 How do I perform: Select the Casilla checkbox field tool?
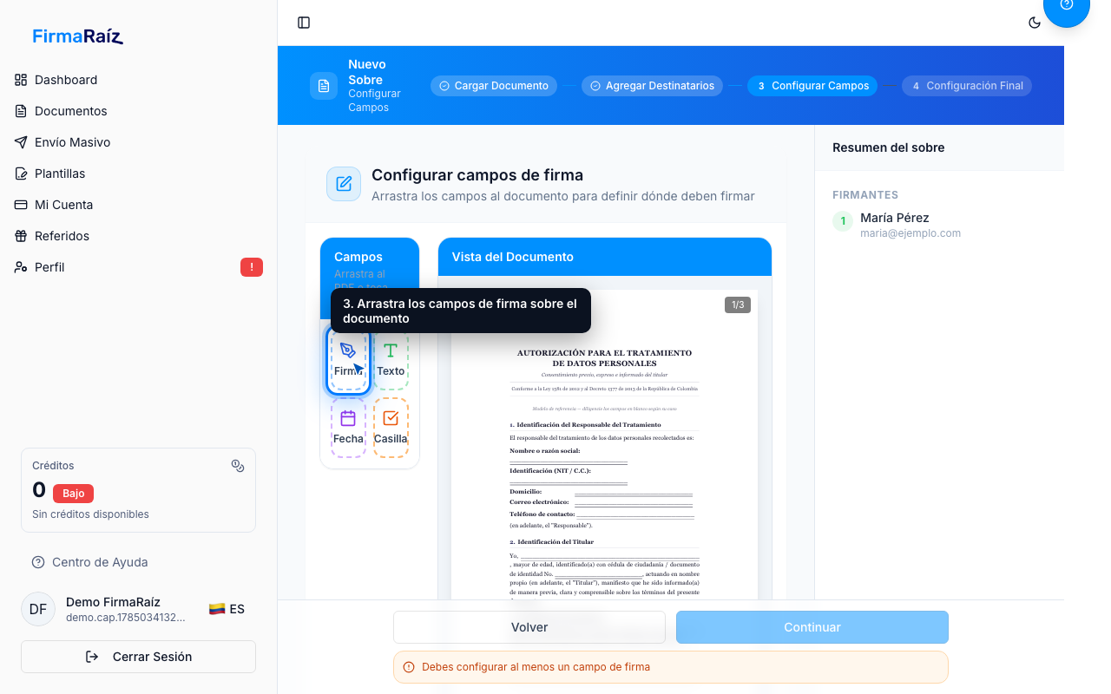point(391,427)
